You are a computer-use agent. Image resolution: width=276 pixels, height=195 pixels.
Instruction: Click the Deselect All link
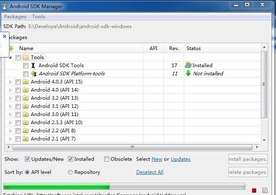click(x=150, y=172)
